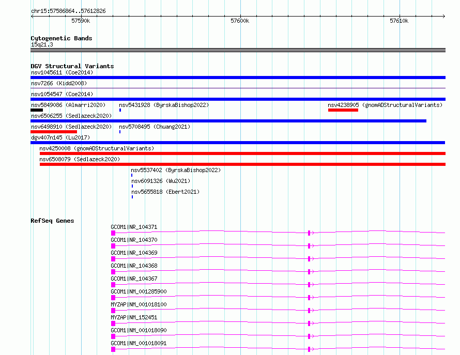Click the RefSeq Genes track title
Screen dimensions: 460x355
pyautogui.click(x=52, y=221)
